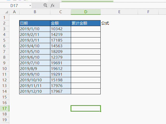
Task: Click the 金额 header cell
Action: click(60, 23)
